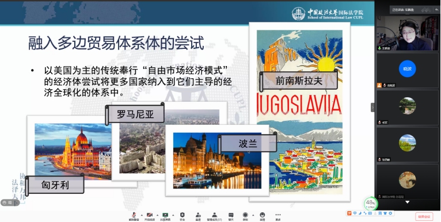Show next participants with down arrow
The width and height of the screenshot is (441, 222).
point(407,202)
